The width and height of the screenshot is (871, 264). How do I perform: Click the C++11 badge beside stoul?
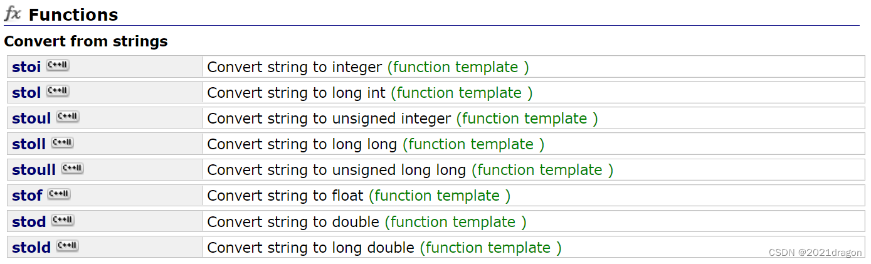[x=68, y=117]
